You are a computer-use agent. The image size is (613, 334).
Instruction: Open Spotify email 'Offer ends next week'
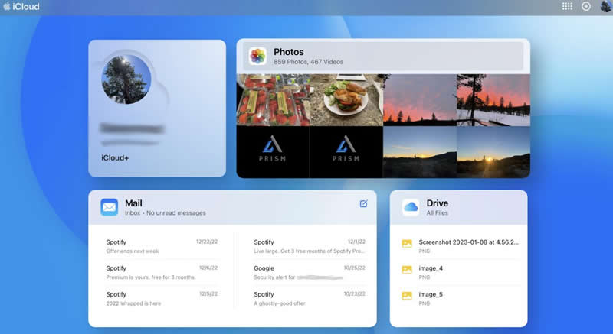click(x=162, y=246)
